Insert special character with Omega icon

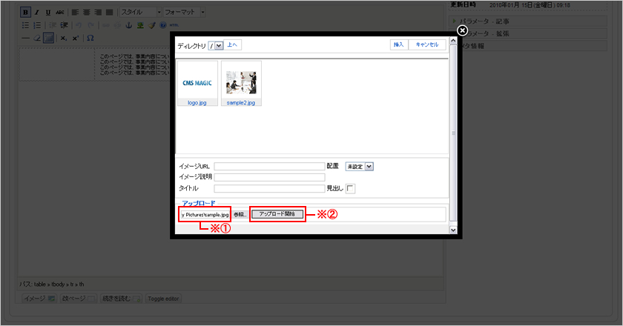point(90,38)
